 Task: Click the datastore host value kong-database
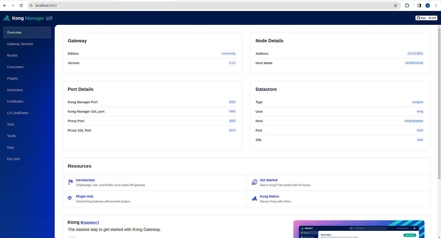[x=414, y=121]
